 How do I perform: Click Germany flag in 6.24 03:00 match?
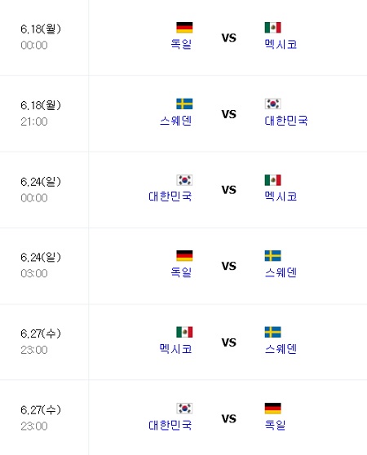click(184, 256)
